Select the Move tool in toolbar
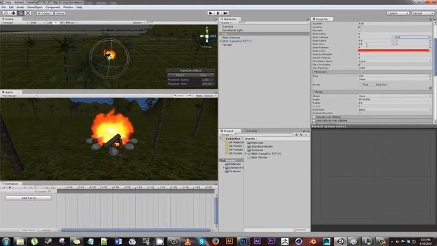437x246 pixels. pyautogui.click(x=13, y=13)
